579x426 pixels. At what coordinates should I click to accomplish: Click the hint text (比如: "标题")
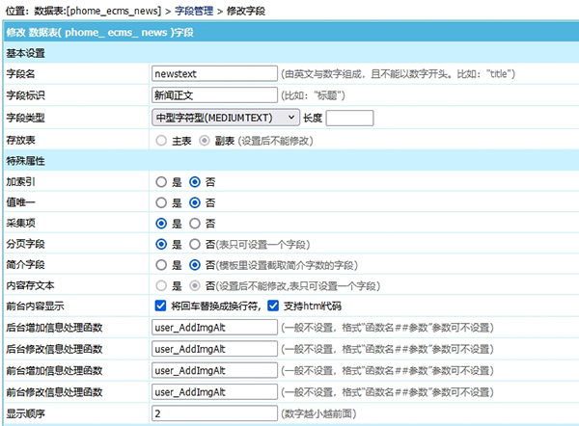pyautogui.click(x=313, y=95)
